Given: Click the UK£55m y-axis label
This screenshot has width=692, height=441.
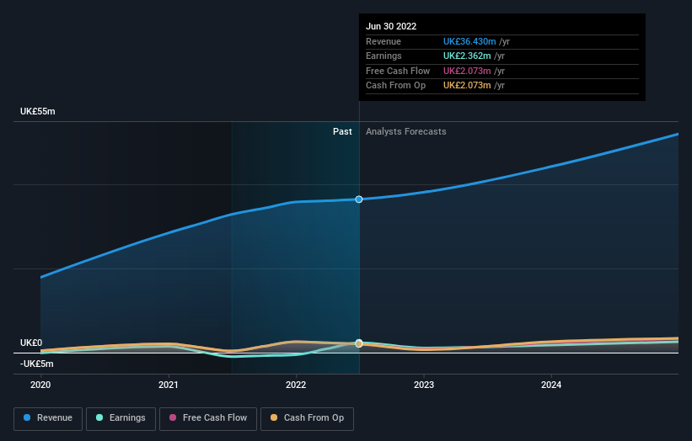Looking at the screenshot, I should click(38, 111).
